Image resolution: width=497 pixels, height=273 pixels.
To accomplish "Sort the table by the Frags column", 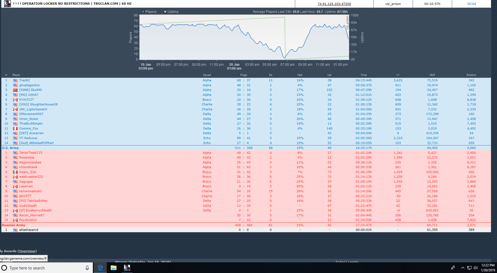I will coord(244,75).
